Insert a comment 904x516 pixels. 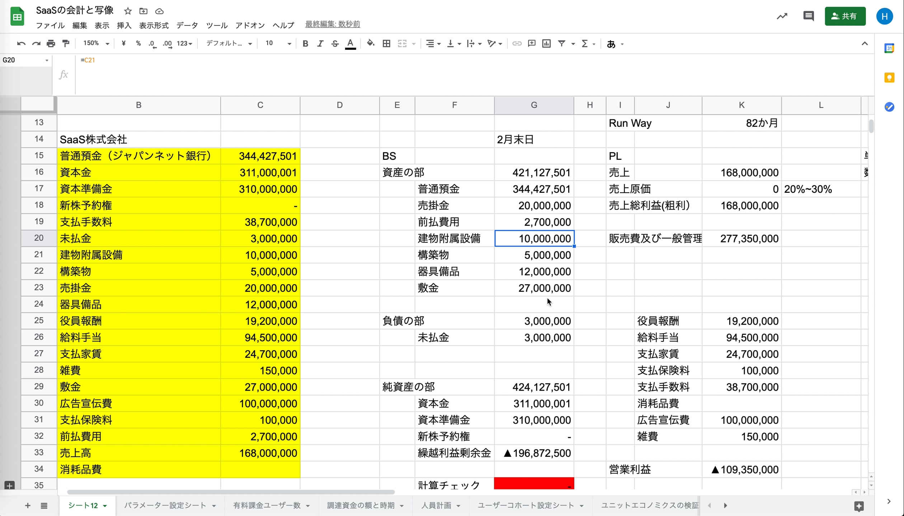(x=532, y=43)
